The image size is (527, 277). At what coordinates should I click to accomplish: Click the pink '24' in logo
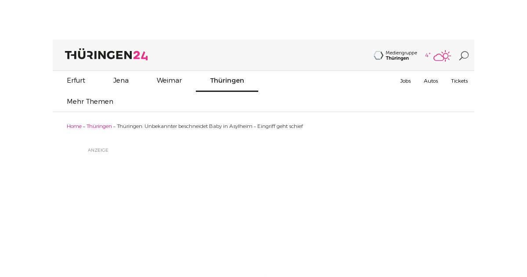pos(141,55)
